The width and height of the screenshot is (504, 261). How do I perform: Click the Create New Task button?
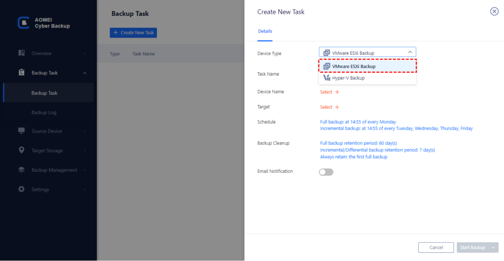click(x=133, y=33)
